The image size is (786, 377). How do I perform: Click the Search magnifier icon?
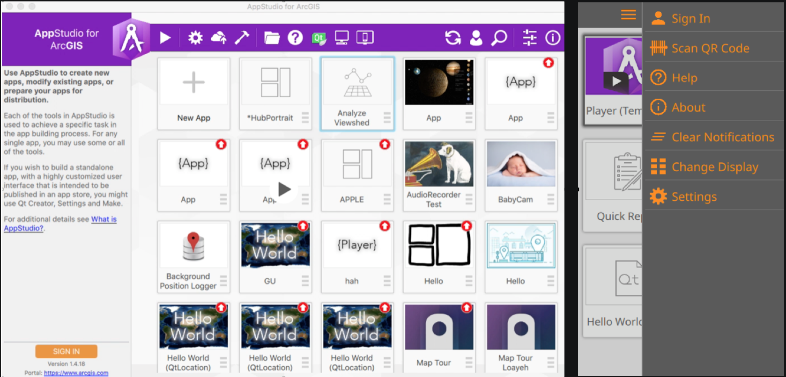click(499, 37)
